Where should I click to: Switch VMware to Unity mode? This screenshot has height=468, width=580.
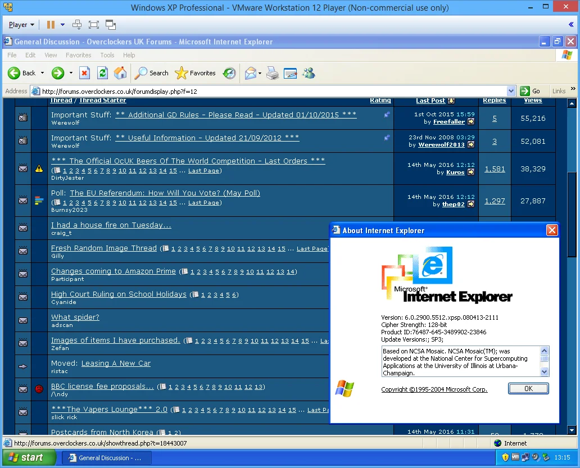[x=111, y=25]
